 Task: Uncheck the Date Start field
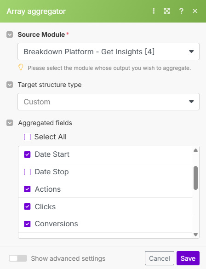point(27,155)
